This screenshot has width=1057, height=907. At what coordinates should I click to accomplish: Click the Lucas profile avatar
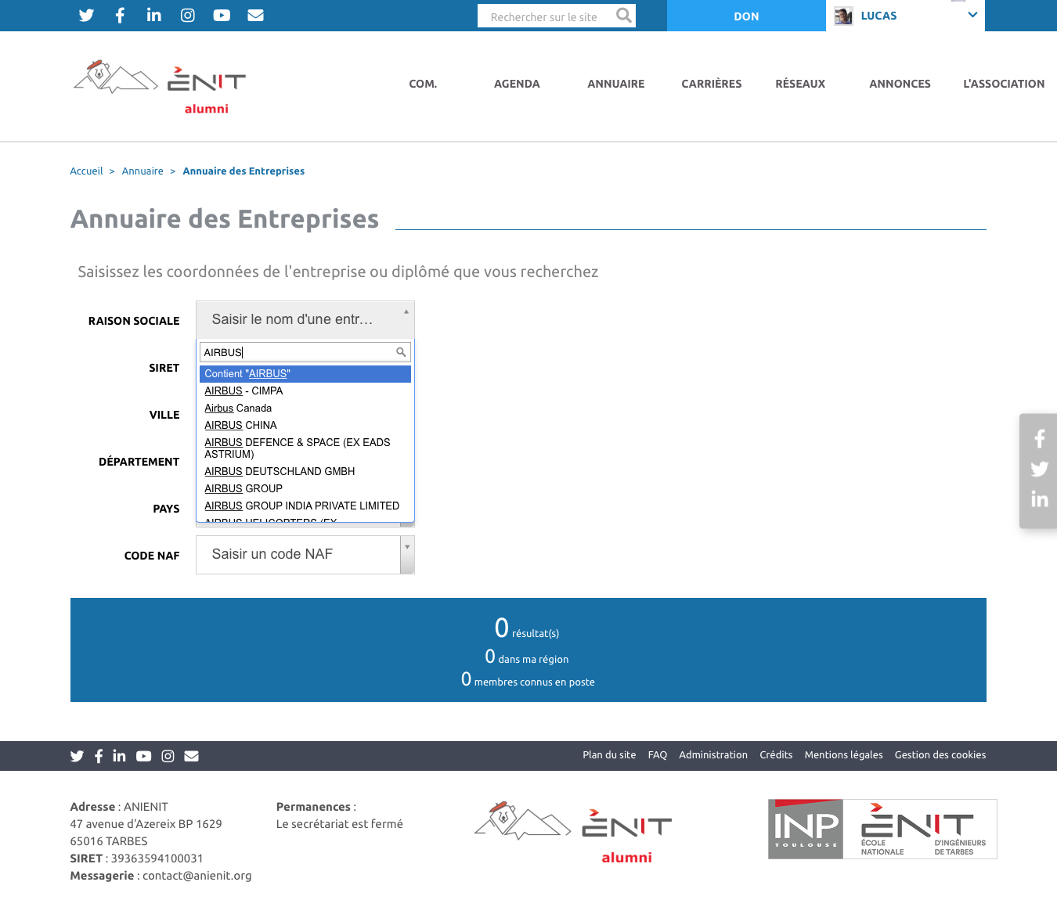point(843,16)
